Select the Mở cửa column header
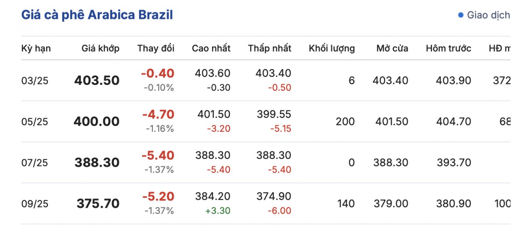Image resolution: width=514 pixels, height=233 pixels. tap(392, 48)
